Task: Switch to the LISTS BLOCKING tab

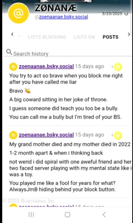Action: coord(47,37)
